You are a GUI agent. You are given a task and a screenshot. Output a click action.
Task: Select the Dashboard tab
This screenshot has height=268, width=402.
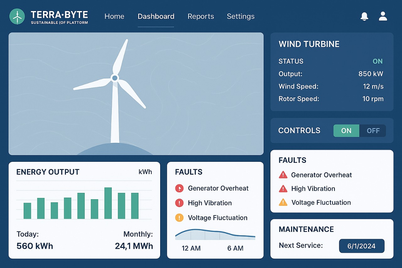click(156, 16)
